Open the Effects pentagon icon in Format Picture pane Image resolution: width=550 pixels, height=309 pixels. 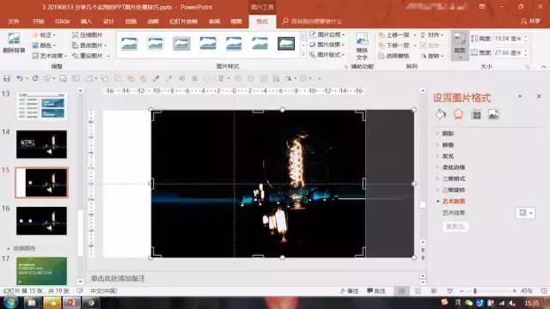click(458, 114)
